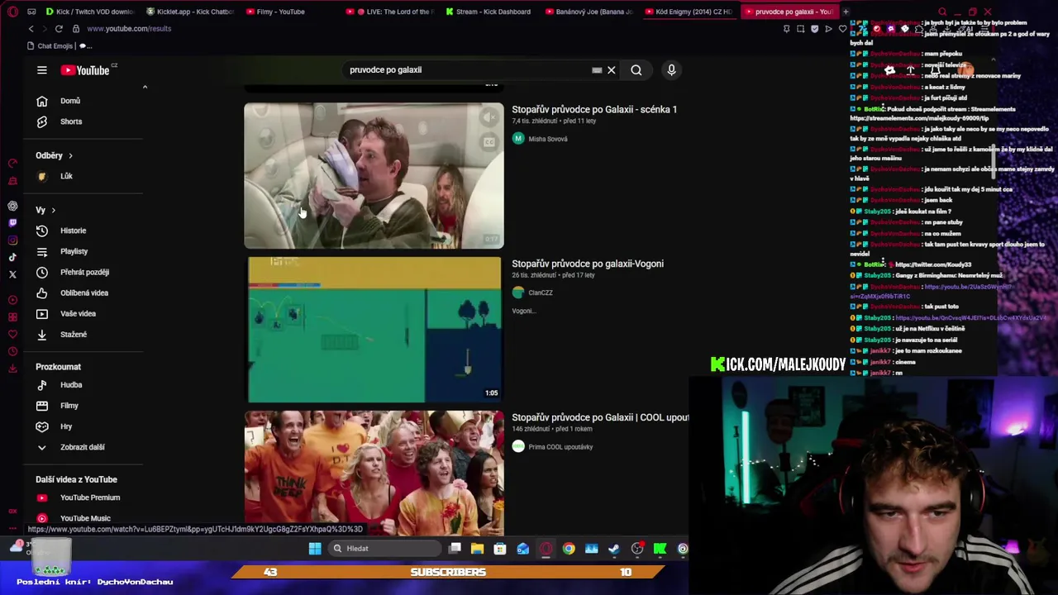Viewport: 1058px width, 595px height.
Task: Switch to Kick / Twitch VOD downloader tab
Action: pos(90,12)
